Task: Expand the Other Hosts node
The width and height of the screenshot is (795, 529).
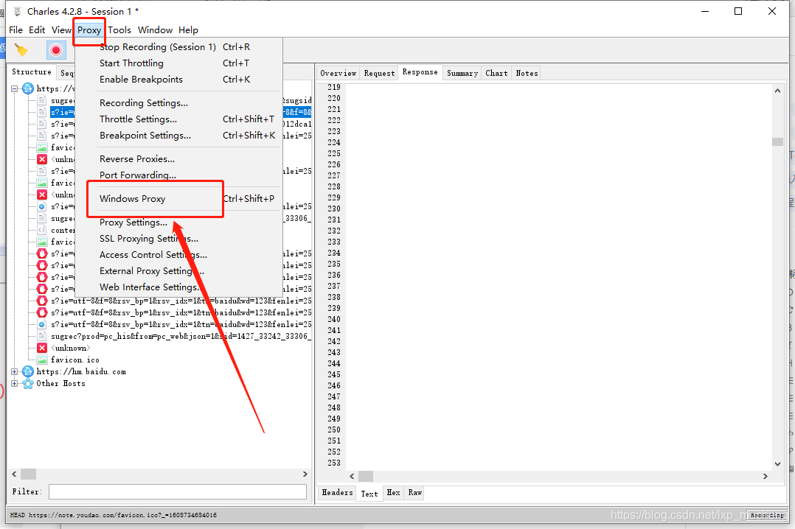Action: coord(14,384)
